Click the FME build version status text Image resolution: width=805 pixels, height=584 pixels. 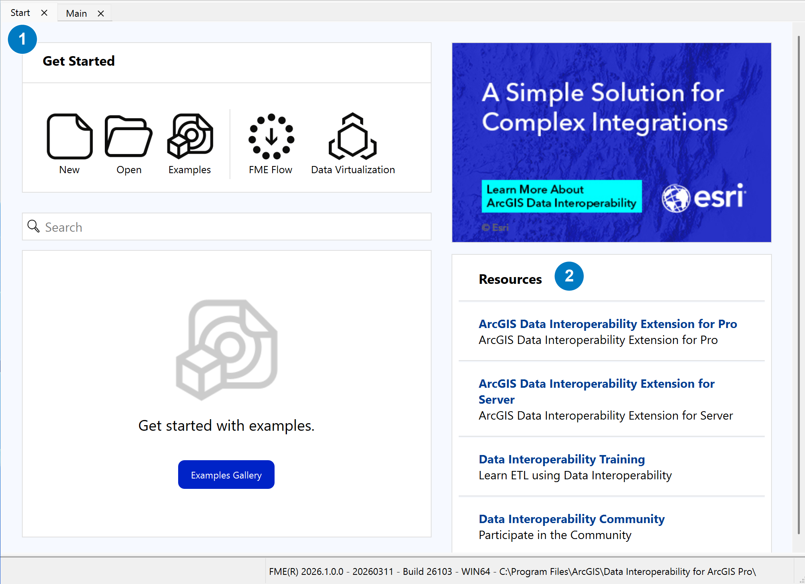click(x=512, y=572)
